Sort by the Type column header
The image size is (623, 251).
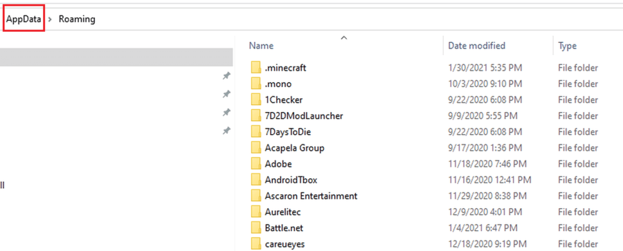click(567, 46)
